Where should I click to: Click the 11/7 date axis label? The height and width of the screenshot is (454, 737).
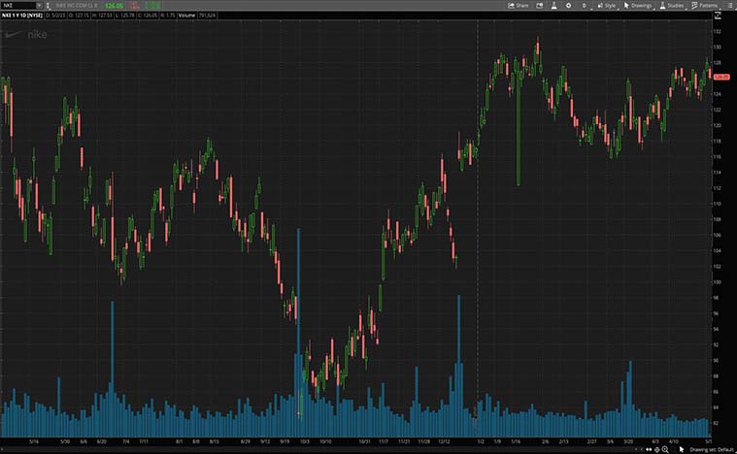[384, 441]
